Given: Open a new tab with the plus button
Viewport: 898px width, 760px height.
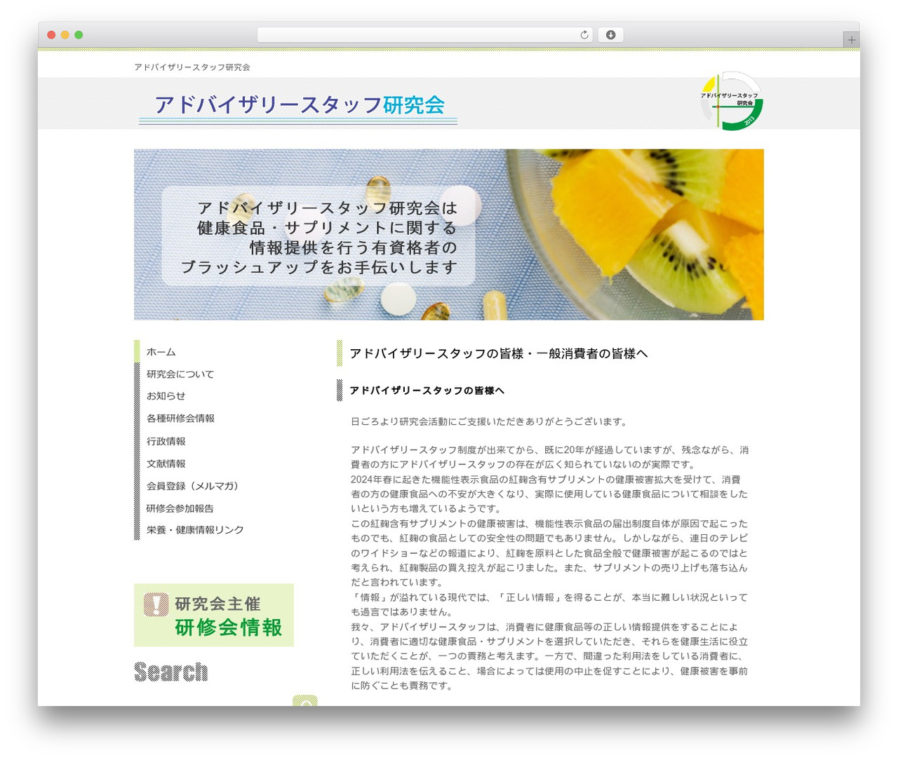Looking at the screenshot, I should point(852,40).
